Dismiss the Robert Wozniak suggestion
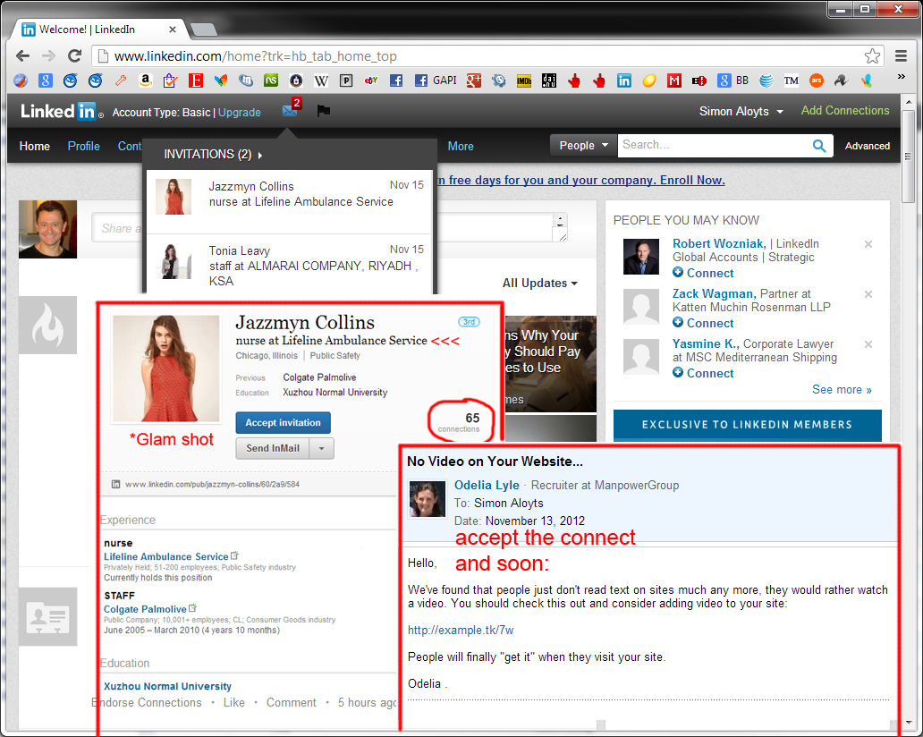The height and width of the screenshot is (737, 923). click(868, 244)
